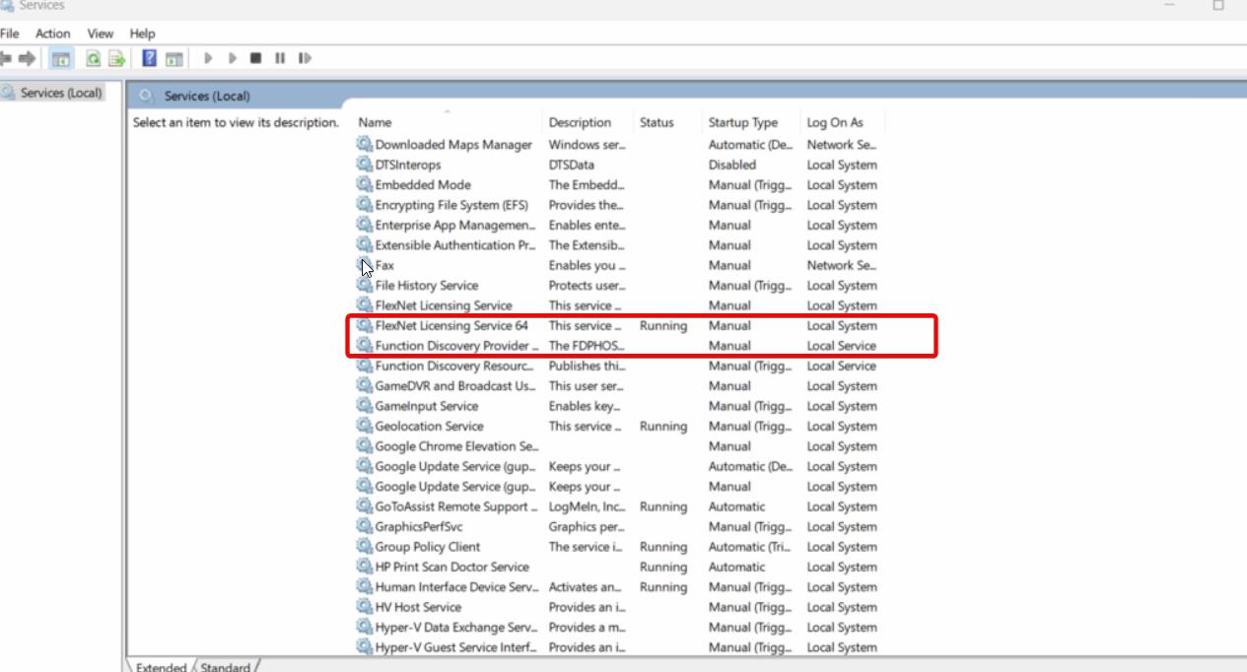This screenshot has width=1247, height=672.
Task: Click the gear icon beside Downloaded Maps Manager
Action: [x=365, y=145]
